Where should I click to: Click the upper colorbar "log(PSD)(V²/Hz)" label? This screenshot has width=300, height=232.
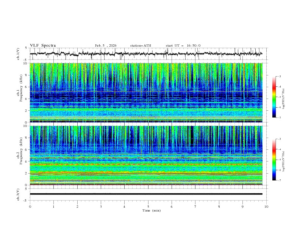click(284, 99)
